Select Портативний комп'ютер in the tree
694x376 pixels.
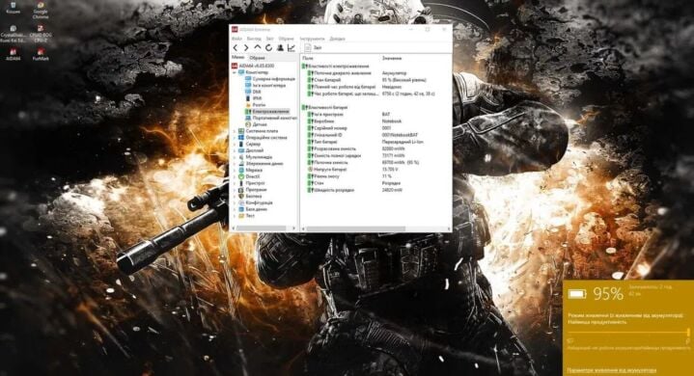point(271,118)
